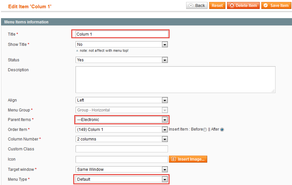Expand the Align dropdown set to Left
This screenshot has height=185, width=292.
(122, 100)
